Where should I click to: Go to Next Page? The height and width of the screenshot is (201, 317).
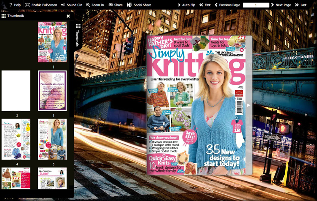pyautogui.click(x=281, y=5)
